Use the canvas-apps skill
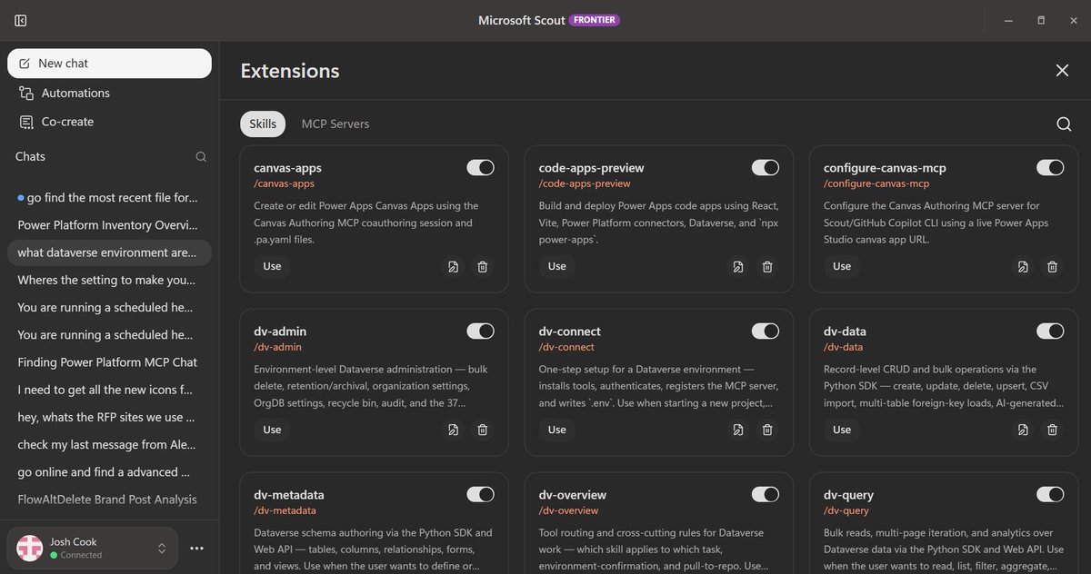The height and width of the screenshot is (574, 1091). pyautogui.click(x=272, y=266)
